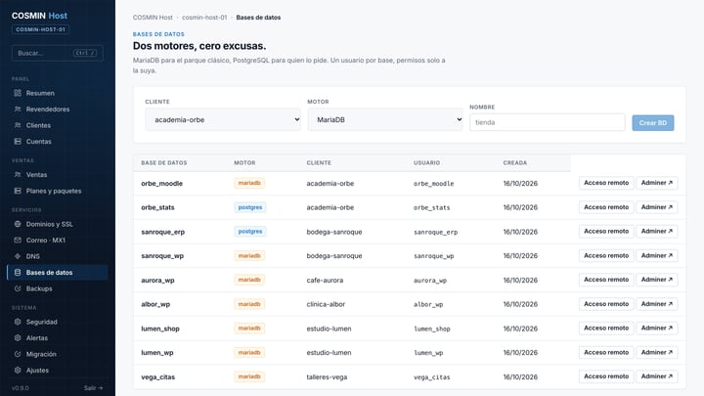Open the Resumen panel page
The width and height of the screenshot is (704, 396).
point(58,93)
